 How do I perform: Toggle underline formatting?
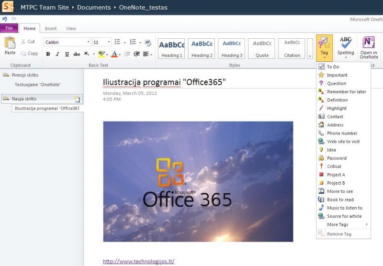click(67, 54)
